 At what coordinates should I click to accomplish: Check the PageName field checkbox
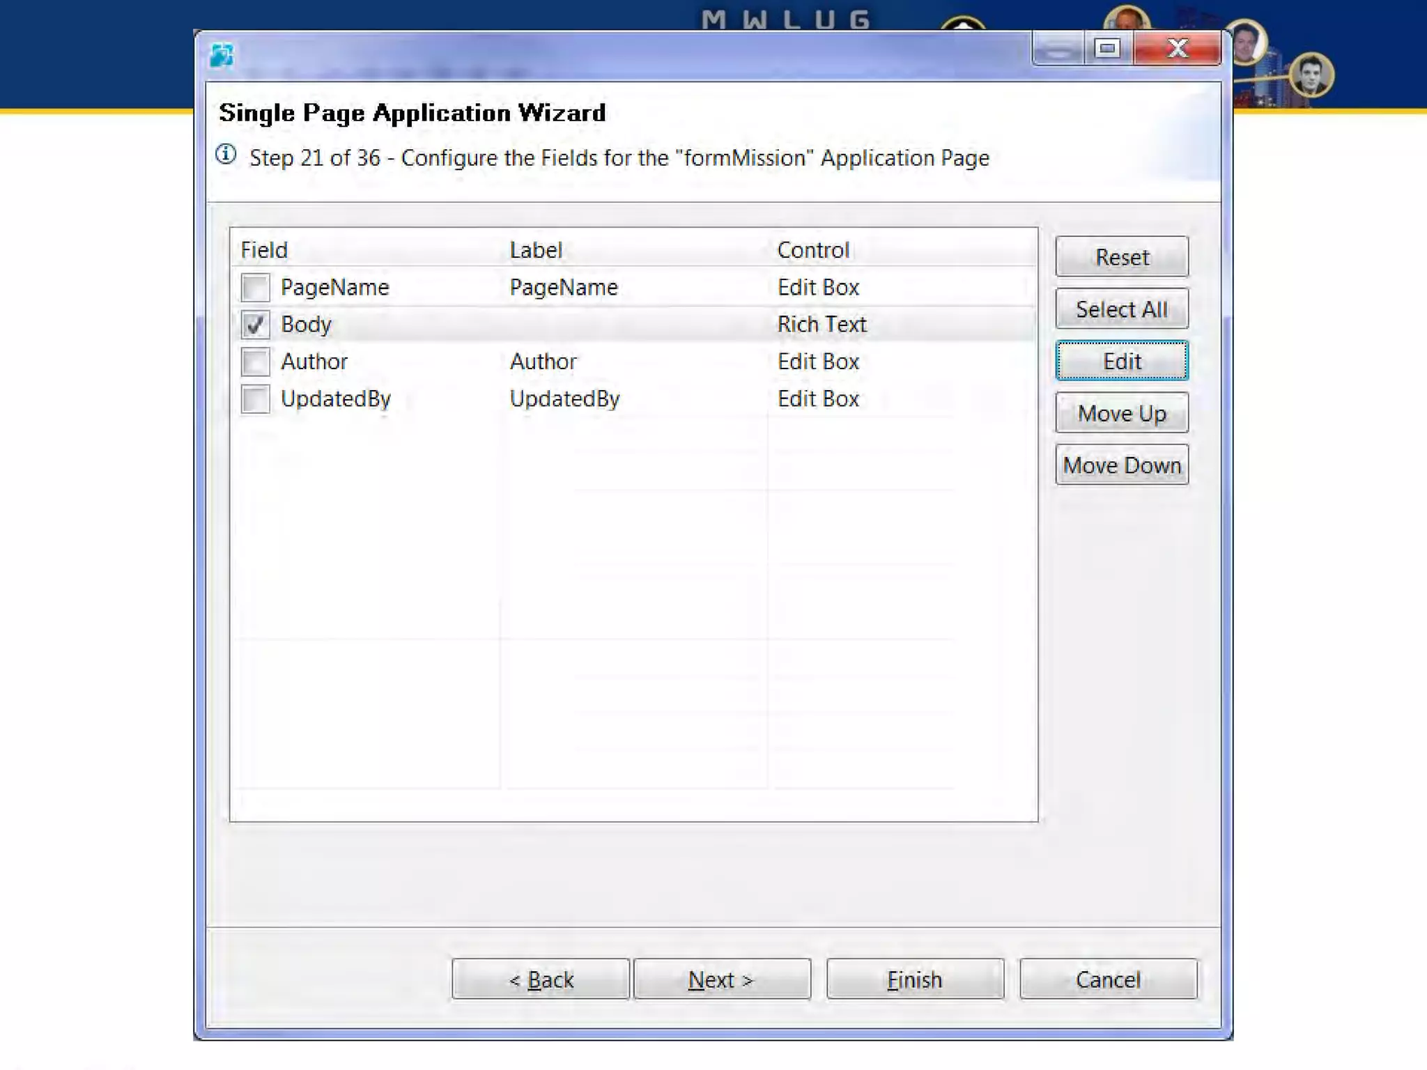255,288
